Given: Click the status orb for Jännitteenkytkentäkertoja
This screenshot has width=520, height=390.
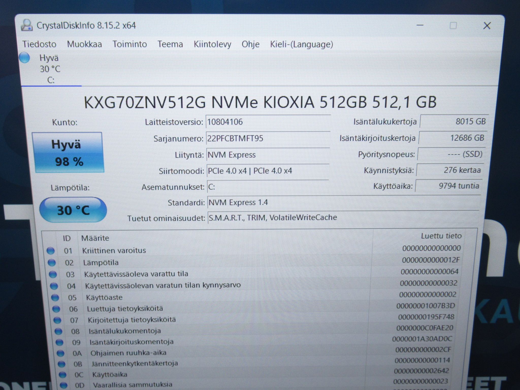Looking at the screenshot, I should [x=61, y=364].
